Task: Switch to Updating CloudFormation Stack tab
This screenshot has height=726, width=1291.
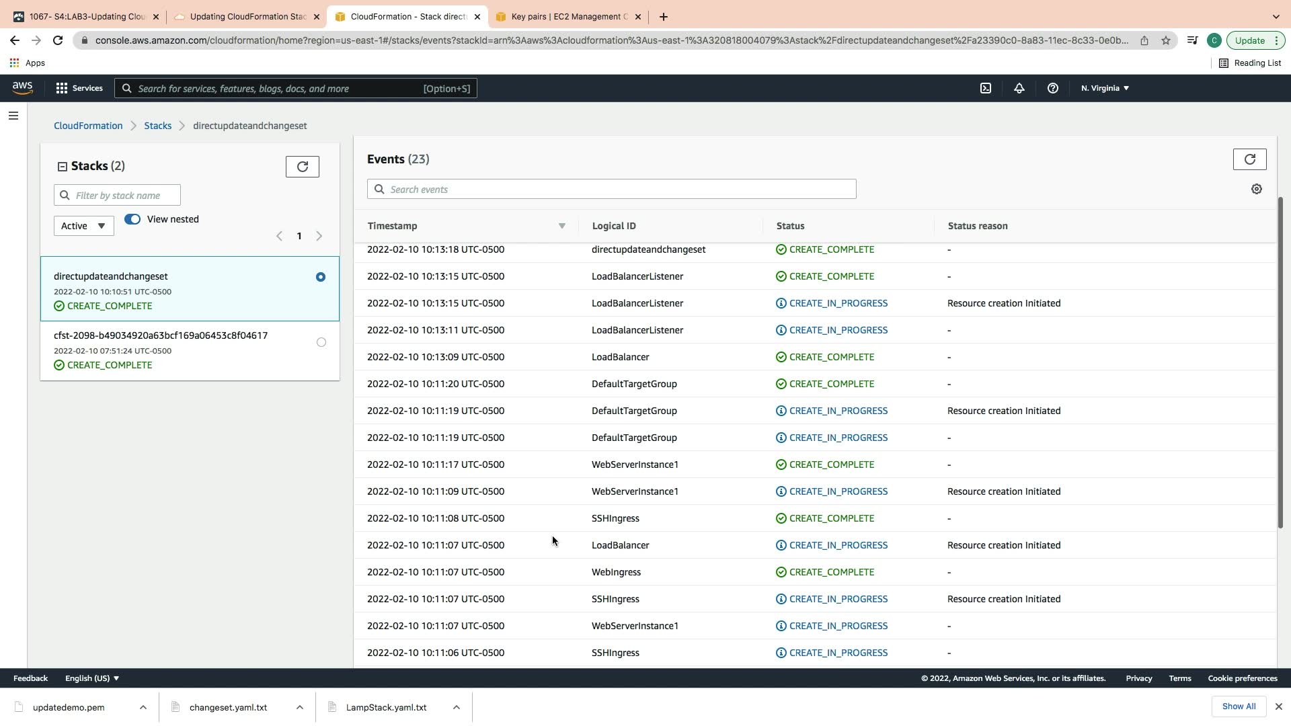Action: point(247,17)
